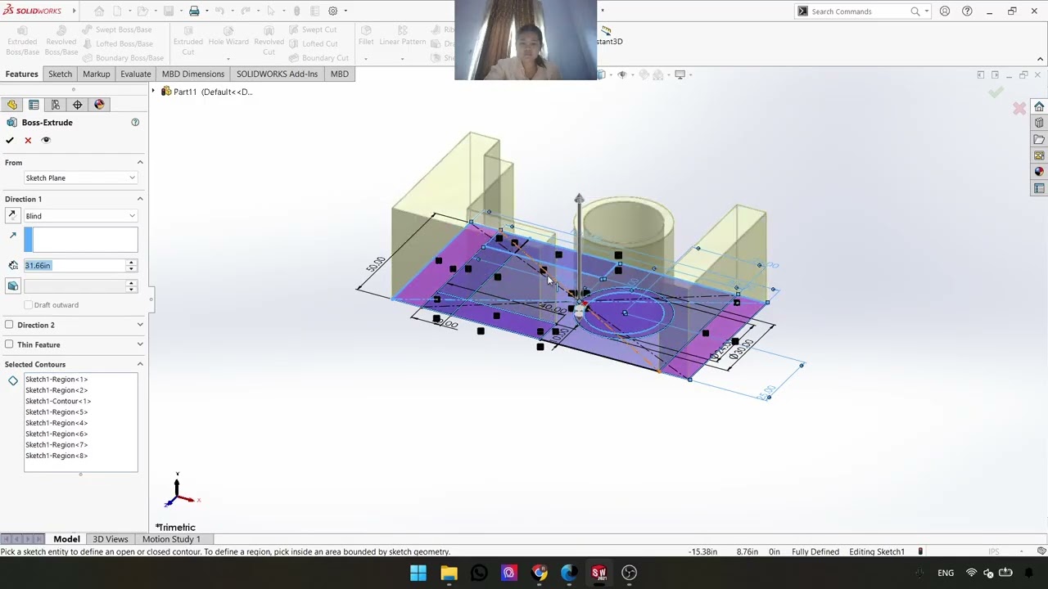Open the Markup tab
The width and height of the screenshot is (1048, 589).
(96, 74)
